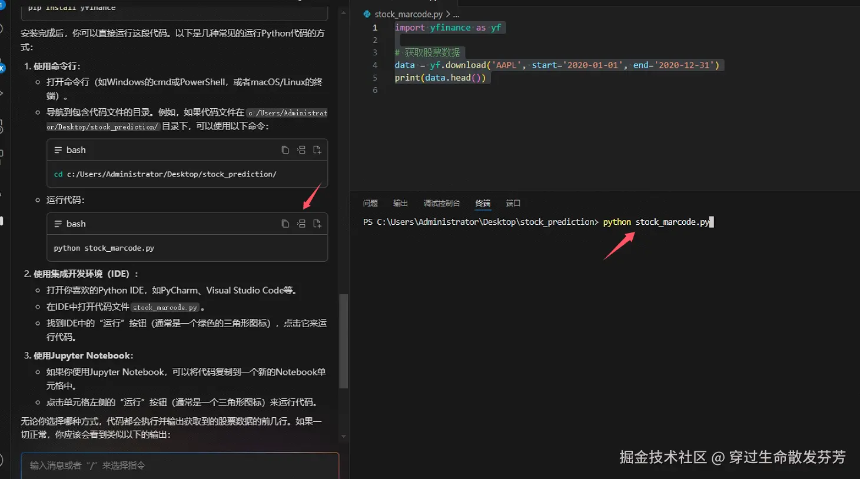Viewport: 860px width, 479px height.
Task: Click the lines icon beside cd block's bash label
Action: point(58,150)
